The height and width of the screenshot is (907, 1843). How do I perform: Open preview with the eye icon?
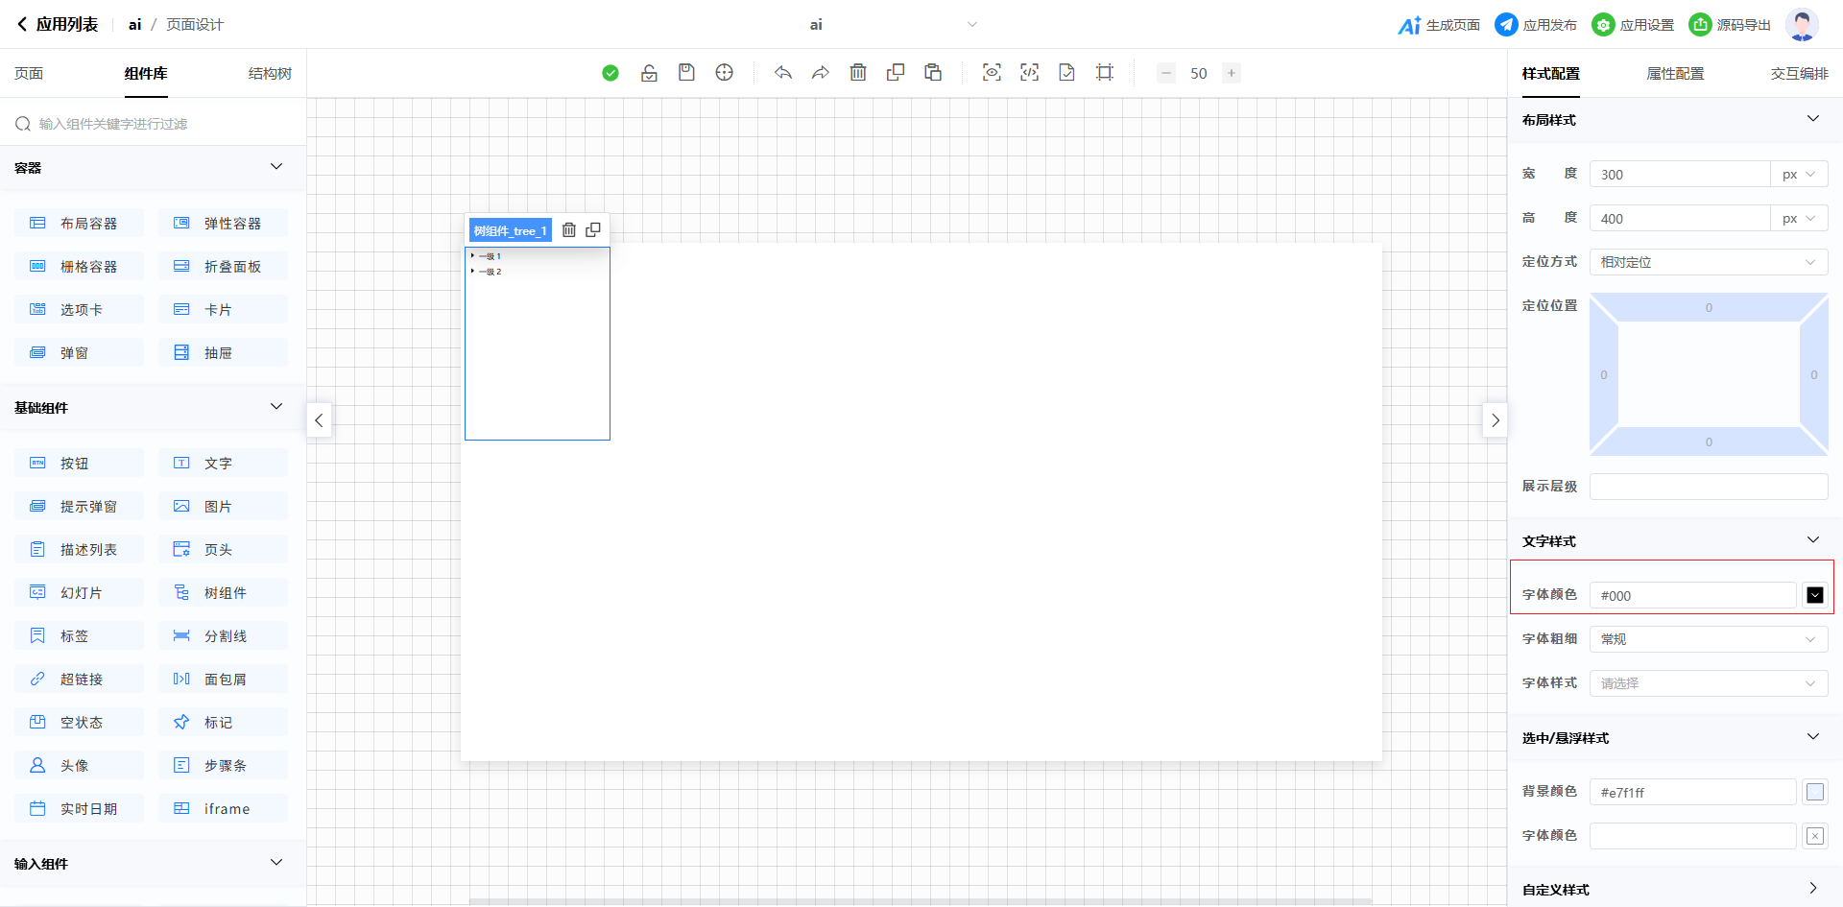[992, 73]
